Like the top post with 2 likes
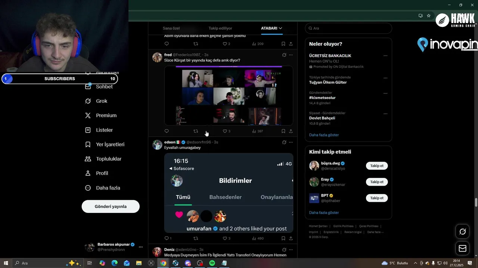This screenshot has height=268, width=478. (x=226, y=44)
